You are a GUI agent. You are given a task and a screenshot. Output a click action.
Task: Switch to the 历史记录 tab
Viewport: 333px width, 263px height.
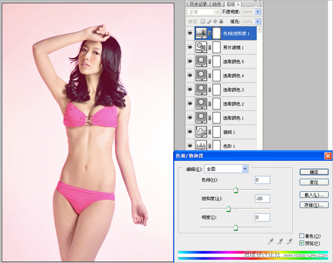(198, 4)
